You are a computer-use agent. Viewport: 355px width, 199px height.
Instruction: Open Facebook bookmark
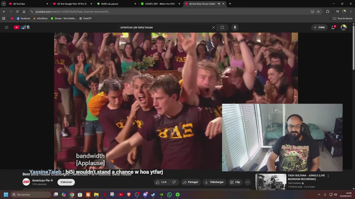click(23, 19)
